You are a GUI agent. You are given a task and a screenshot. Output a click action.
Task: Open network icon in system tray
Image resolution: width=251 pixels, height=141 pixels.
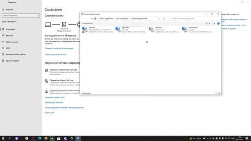(229, 138)
